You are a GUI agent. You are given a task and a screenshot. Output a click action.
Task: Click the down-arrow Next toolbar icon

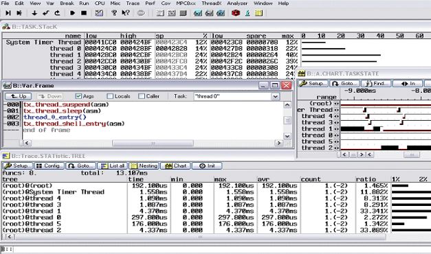coord(34,13)
